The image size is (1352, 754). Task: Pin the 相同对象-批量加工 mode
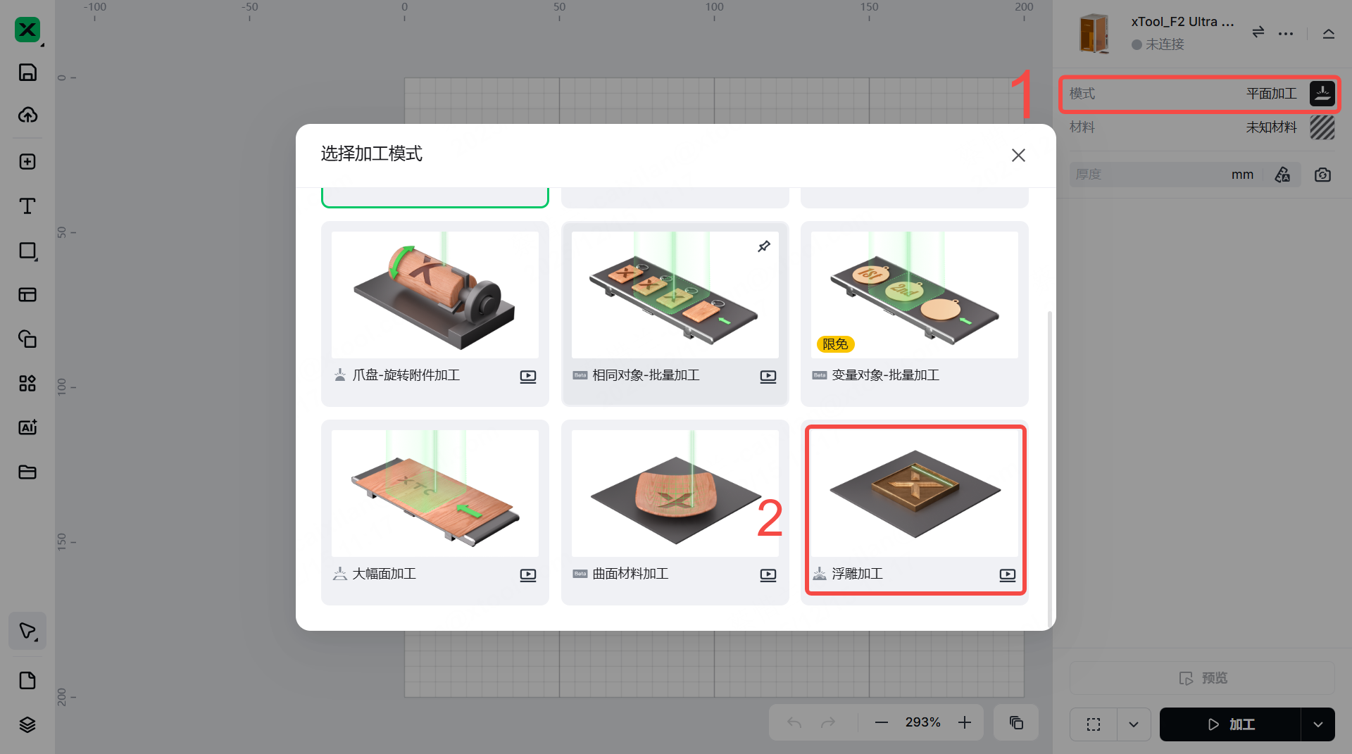[x=764, y=246]
